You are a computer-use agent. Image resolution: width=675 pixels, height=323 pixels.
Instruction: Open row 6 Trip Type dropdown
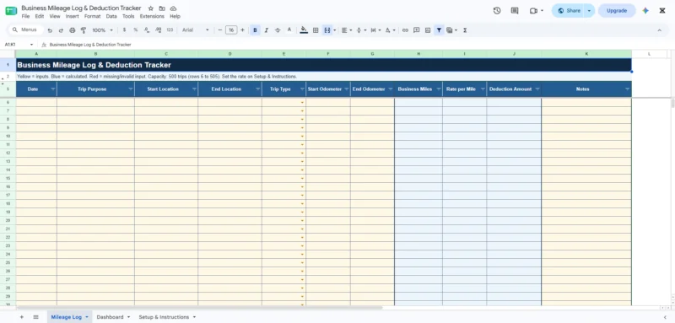[x=302, y=103]
